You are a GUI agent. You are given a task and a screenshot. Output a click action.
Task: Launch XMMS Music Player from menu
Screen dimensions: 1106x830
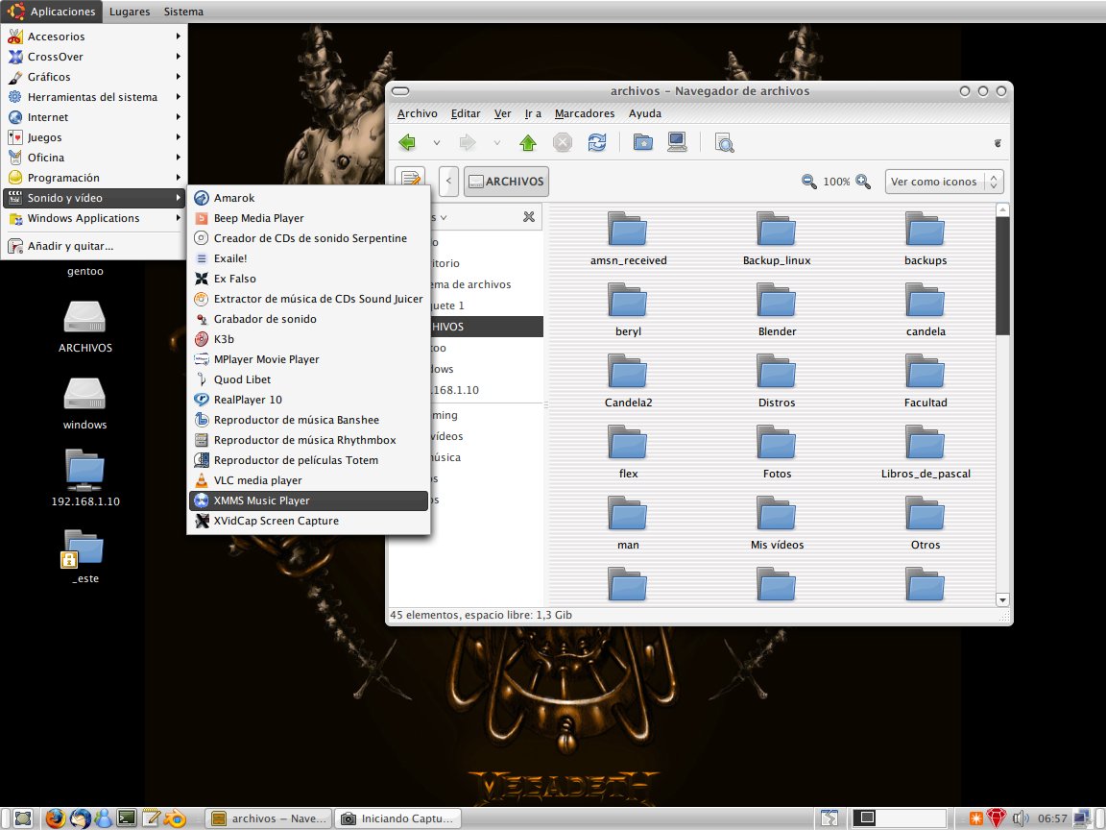308,500
